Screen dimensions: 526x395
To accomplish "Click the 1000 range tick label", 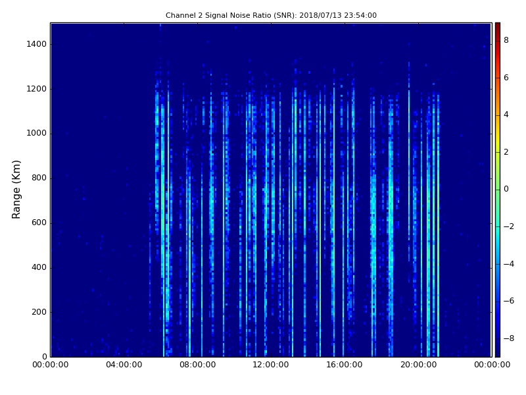I will [x=36, y=134].
